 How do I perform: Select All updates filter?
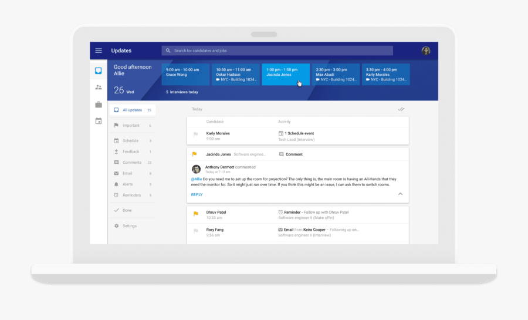point(133,110)
